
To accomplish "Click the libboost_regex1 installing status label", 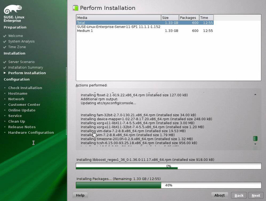I will (146, 160).
